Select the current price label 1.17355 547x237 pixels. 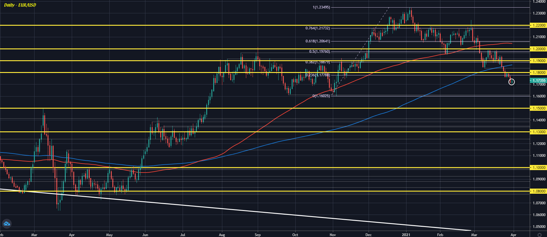tap(538, 81)
